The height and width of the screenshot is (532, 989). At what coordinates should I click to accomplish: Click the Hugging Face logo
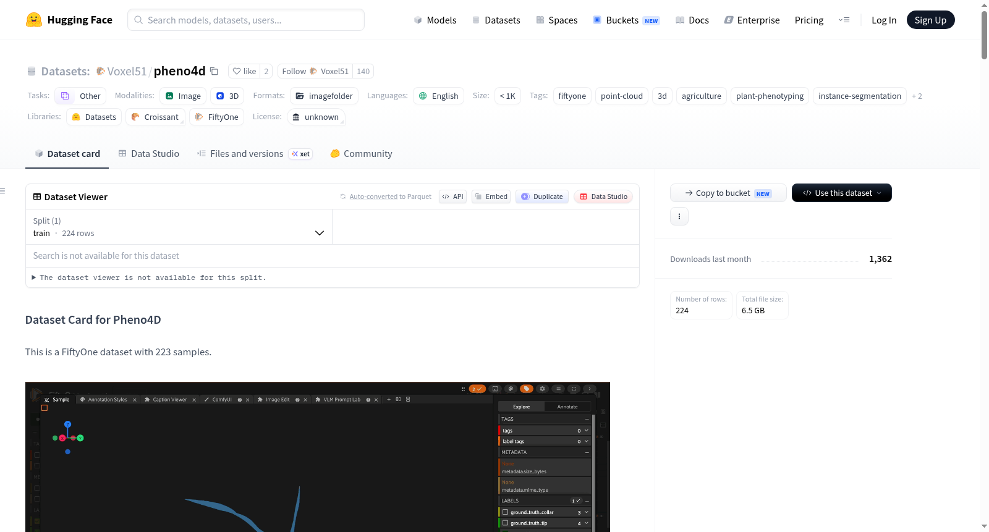[x=69, y=20]
